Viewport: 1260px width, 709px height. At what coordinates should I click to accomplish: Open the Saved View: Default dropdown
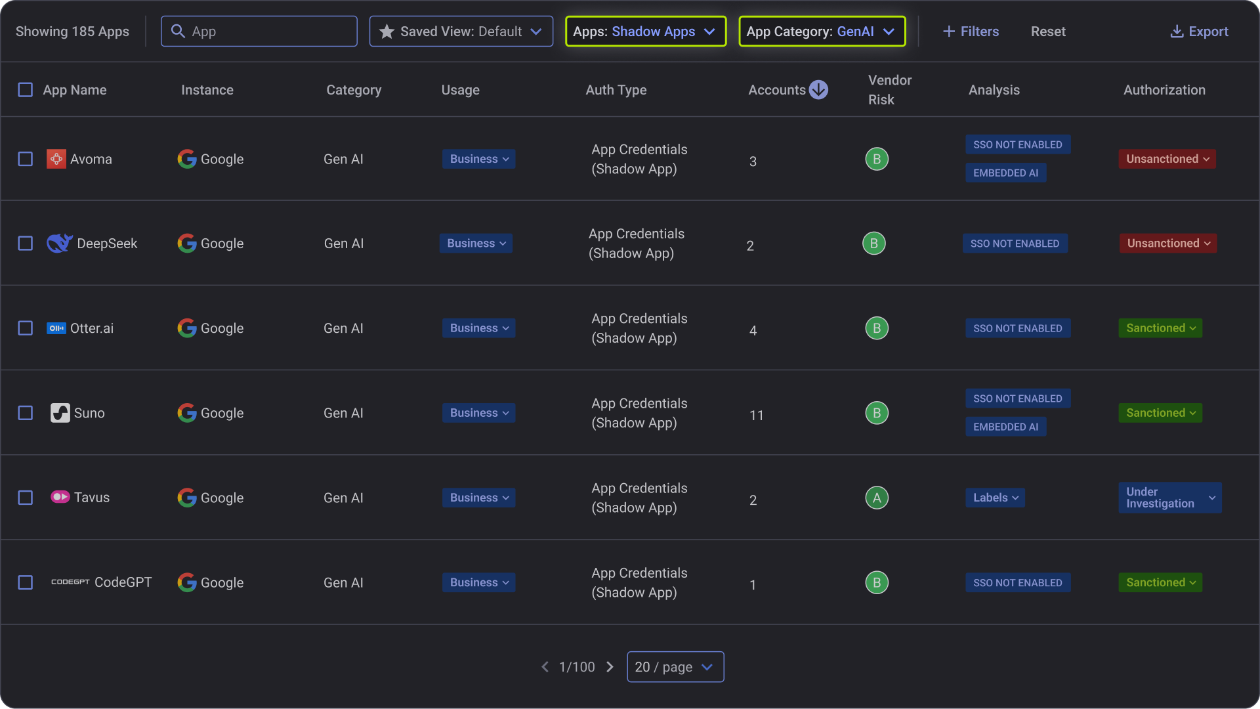[x=461, y=31]
